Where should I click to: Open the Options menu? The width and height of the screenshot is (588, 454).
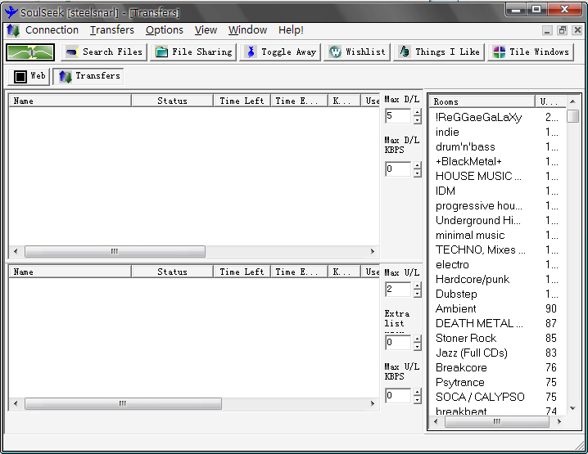point(165,30)
